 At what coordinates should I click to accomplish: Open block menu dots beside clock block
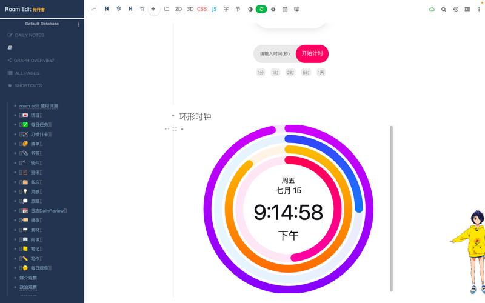pos(167,129)
